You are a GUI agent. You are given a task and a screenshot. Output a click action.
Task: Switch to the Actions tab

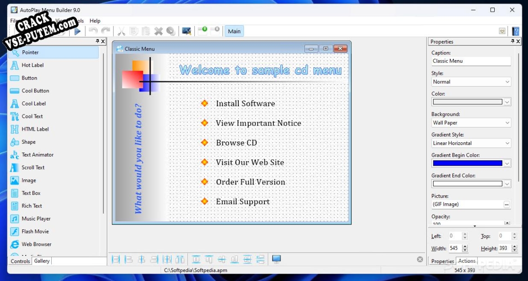[x=467, y=261]
